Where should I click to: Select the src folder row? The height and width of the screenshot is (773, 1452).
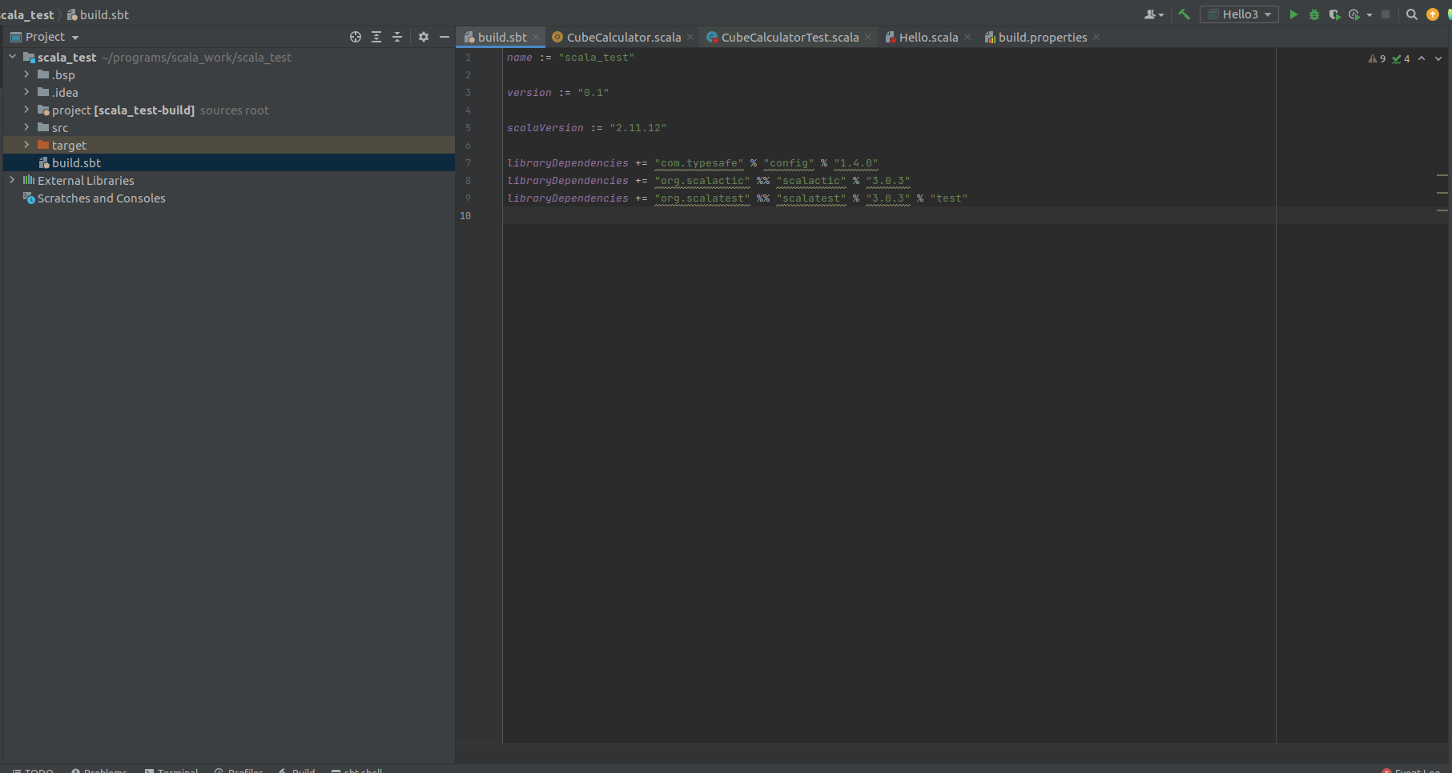229,127
